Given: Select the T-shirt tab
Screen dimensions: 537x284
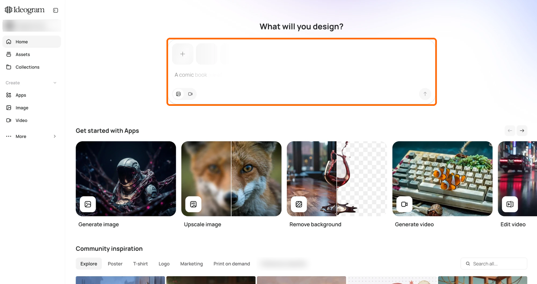Looking at the screenshot, I should coord(140,264).
